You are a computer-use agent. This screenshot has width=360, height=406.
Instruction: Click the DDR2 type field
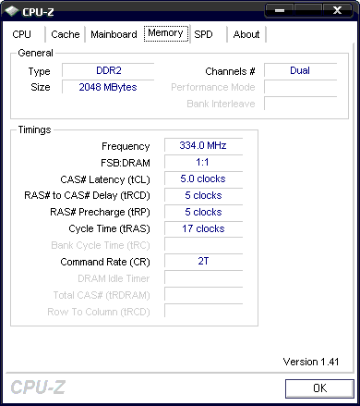point(108,70)
